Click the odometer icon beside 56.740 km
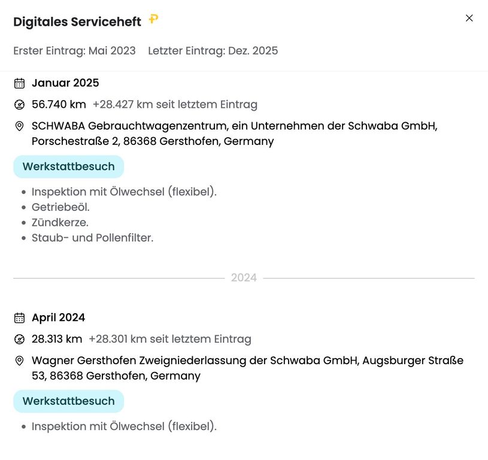 click(x=19, y=105)
